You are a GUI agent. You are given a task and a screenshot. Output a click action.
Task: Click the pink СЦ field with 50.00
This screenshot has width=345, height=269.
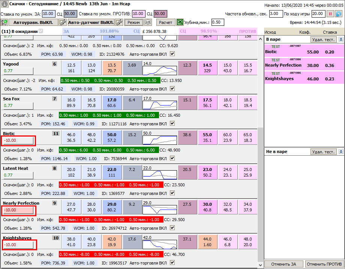click(x=160, y=14)
